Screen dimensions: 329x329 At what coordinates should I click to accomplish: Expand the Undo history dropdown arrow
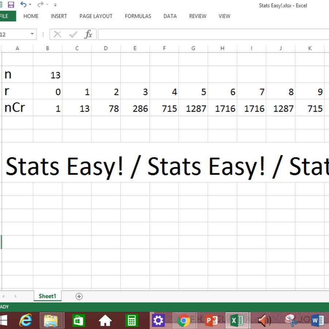point(30,5)
